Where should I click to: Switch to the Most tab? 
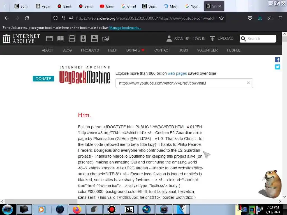tap(171, 6)
